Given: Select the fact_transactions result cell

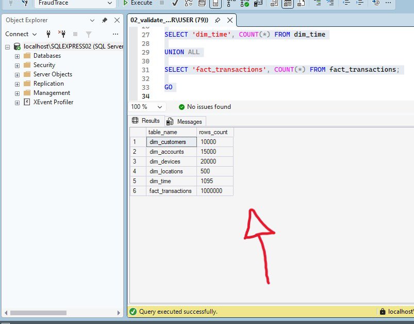Looking at the screenshot, I should pyautogui.click(x=171, y=191).
